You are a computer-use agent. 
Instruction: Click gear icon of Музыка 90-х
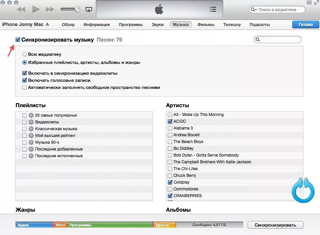coord(31,142)
